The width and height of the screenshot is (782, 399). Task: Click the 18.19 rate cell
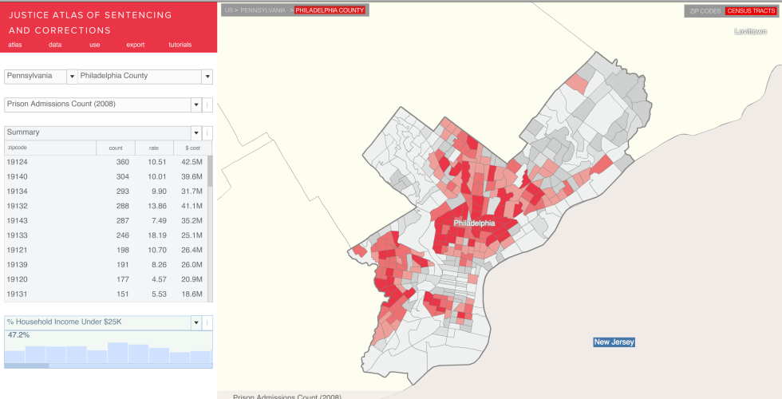157,235
